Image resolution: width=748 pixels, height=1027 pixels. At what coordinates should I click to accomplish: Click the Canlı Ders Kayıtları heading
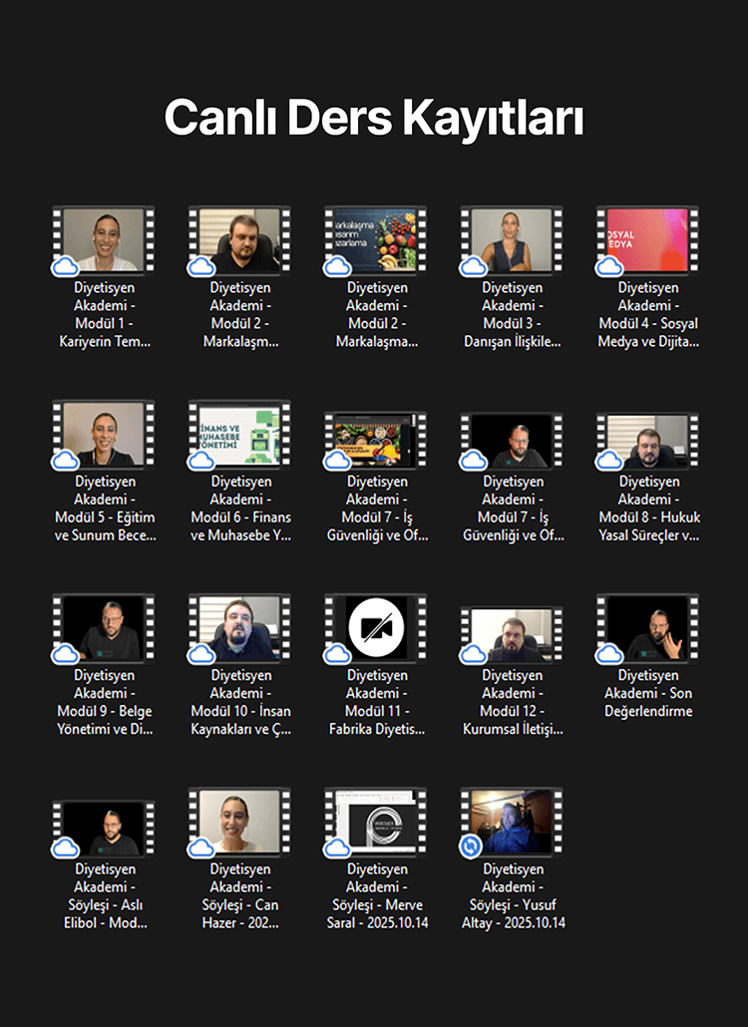pos(374,118)
